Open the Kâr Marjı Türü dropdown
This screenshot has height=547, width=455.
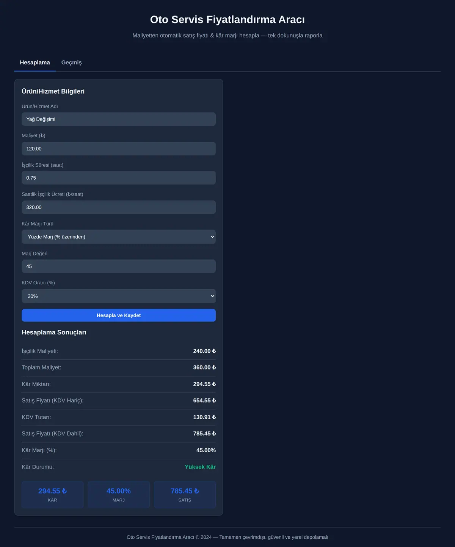tap(119, 237)
